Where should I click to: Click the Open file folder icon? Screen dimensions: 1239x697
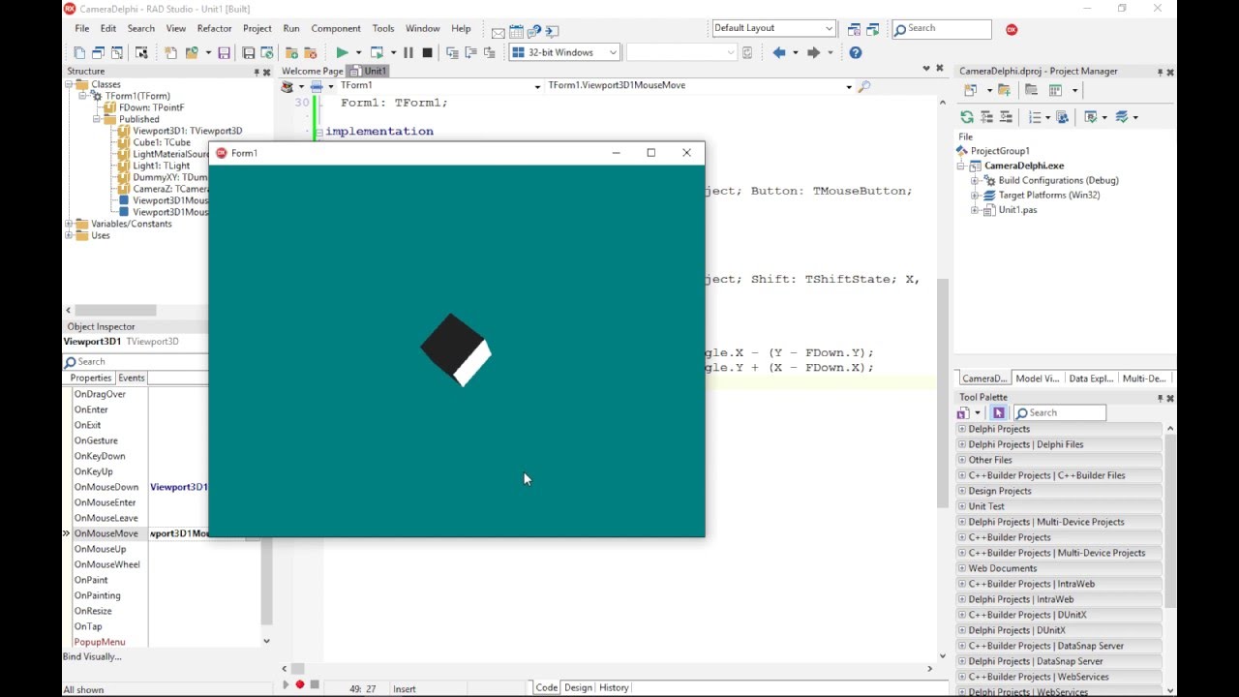191,52
